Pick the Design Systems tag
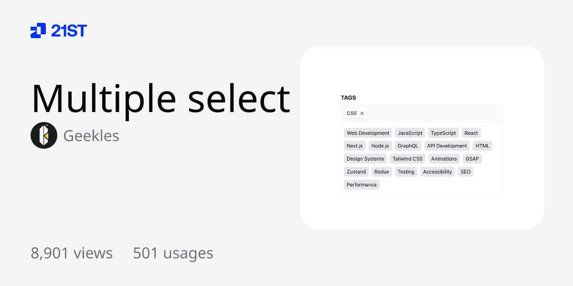Image resolution: width=573 pixels, height=286 pixels. point(365,159)
